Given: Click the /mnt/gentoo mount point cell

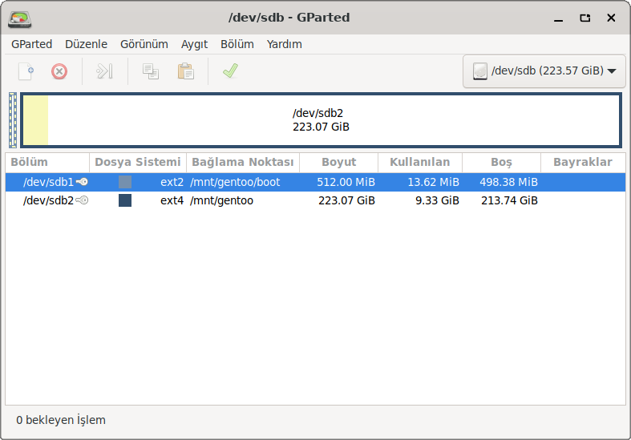Looking at the screenshot, I should coord(222,200).
